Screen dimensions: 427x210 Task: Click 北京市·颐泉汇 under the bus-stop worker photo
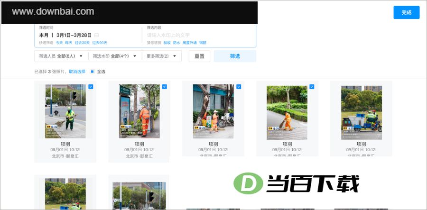click(x=139, y=156)
